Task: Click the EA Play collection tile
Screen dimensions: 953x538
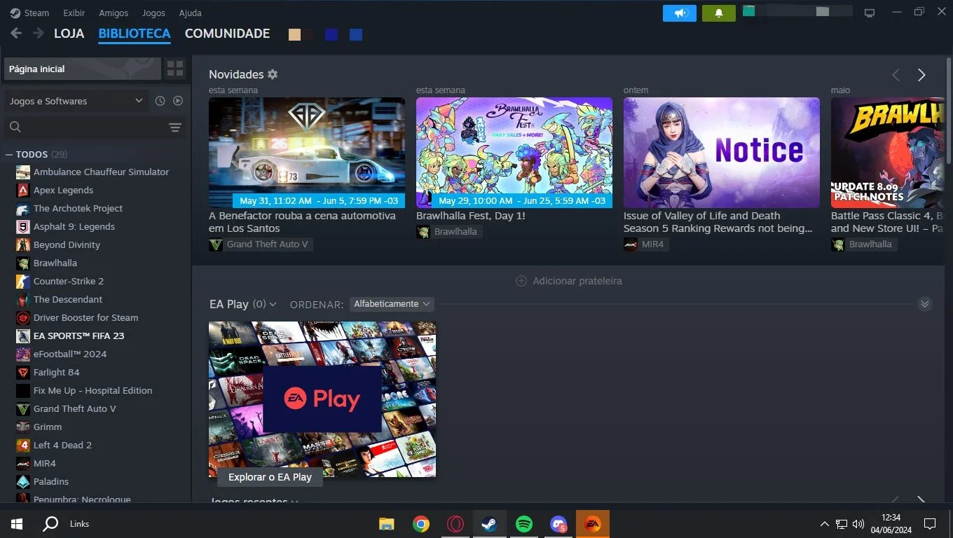Action: (322, 399)
